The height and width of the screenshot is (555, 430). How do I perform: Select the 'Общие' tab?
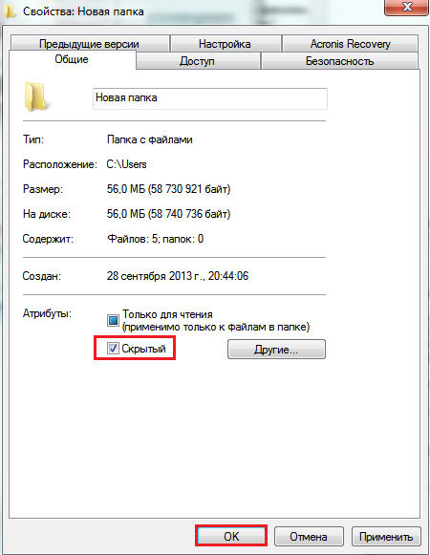[72, 59]
